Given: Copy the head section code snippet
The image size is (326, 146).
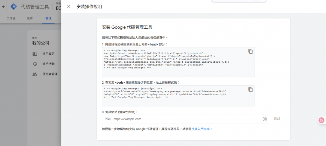Looking at the screenshot, I should [x=251, y=51].
